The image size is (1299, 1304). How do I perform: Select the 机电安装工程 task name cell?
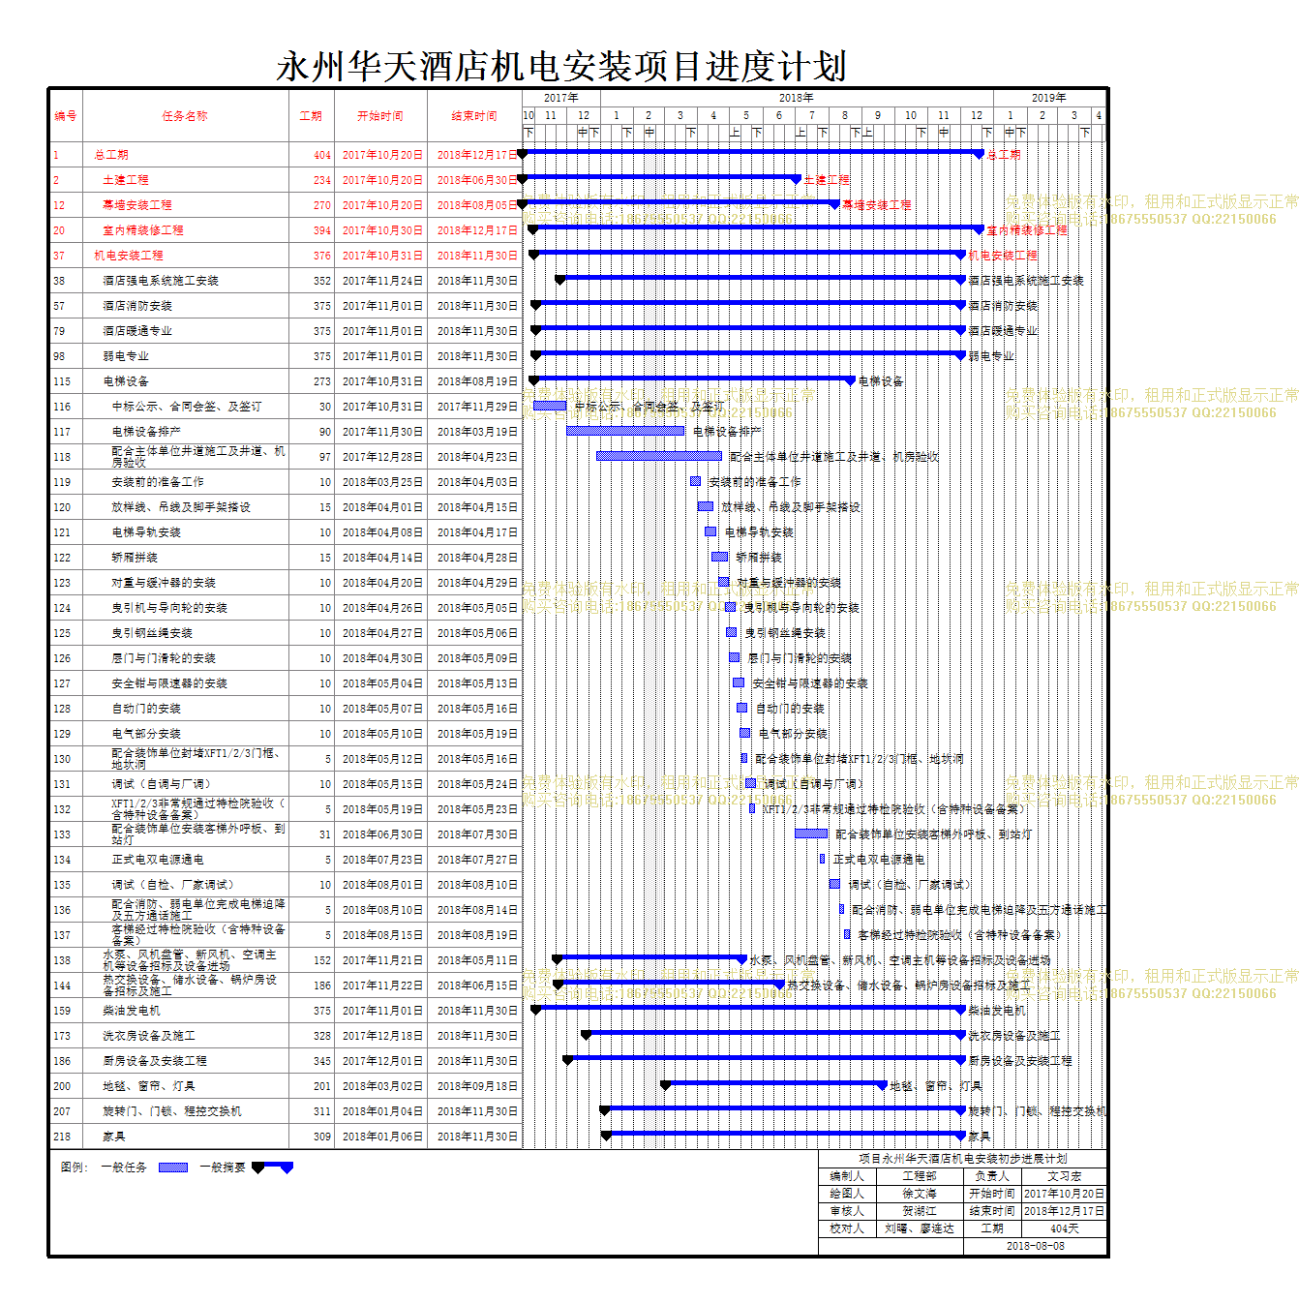185,256
